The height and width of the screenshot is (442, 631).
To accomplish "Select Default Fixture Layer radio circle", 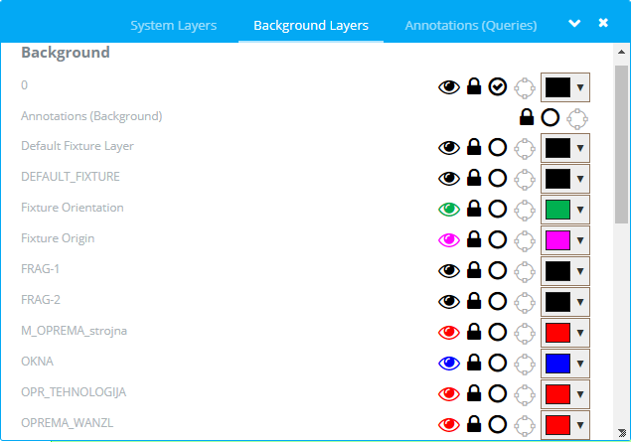I will click(x=498, y=148).
